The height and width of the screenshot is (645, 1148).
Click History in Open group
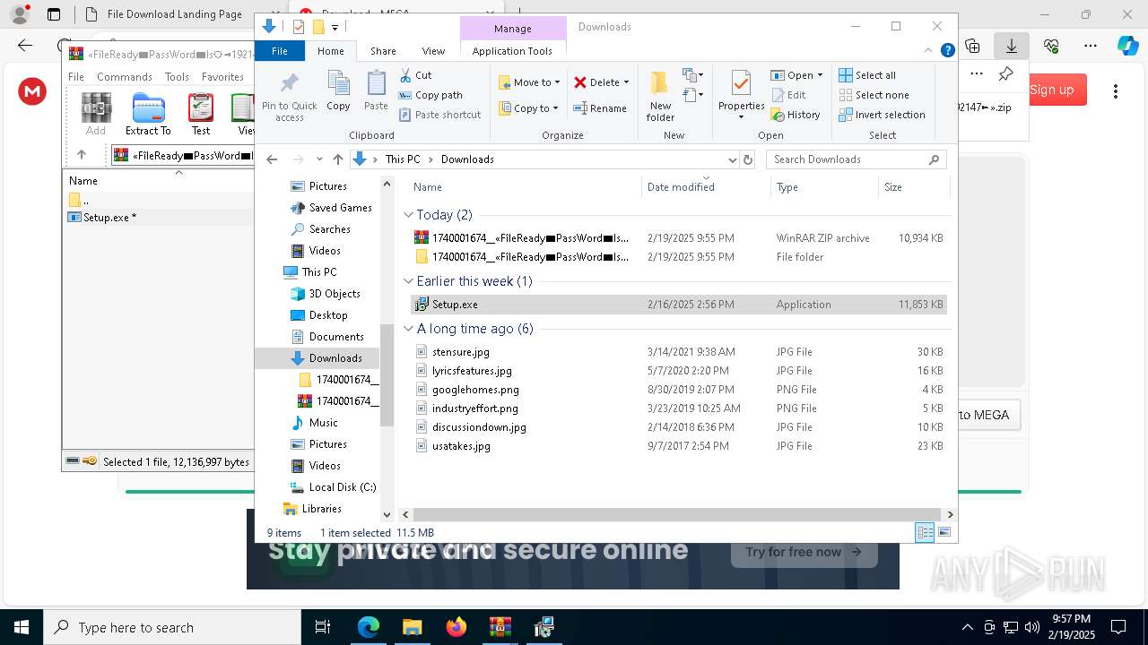pos(796,115)
